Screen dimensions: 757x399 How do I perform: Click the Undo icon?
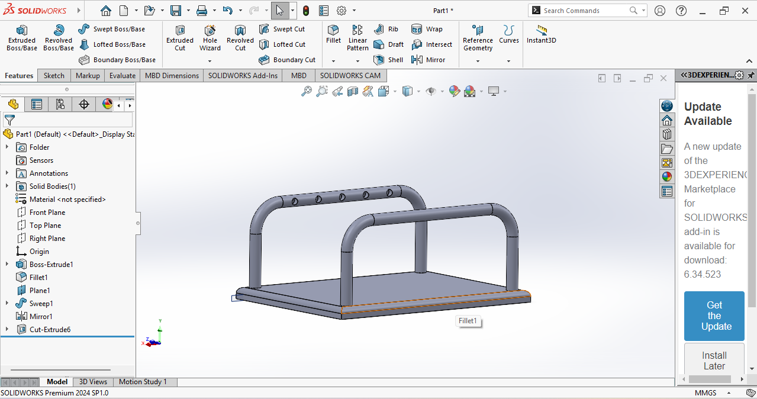227,11
